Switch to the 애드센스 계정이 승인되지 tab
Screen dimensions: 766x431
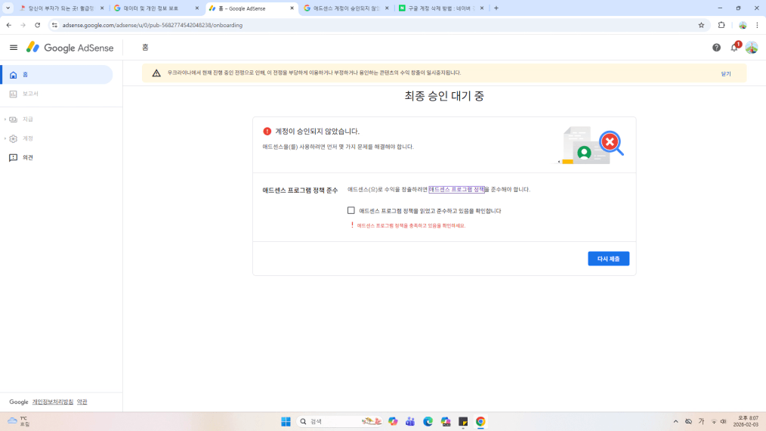345,8
